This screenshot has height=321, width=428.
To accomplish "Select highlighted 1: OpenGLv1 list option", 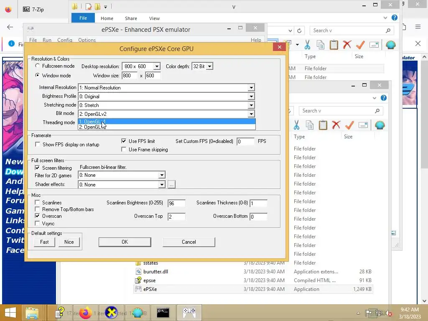I will 167,122.
